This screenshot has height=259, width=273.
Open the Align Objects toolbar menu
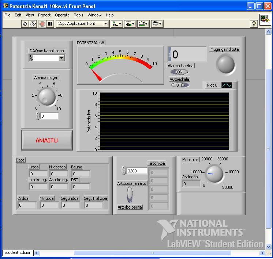[116, 24]
